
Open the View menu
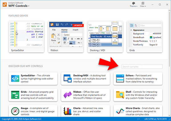143,5
